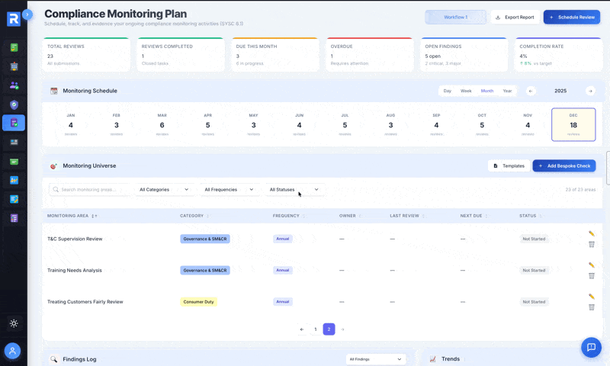The image size is (610, 366).
Task: Go to previous year arrow
Action: 531,91
